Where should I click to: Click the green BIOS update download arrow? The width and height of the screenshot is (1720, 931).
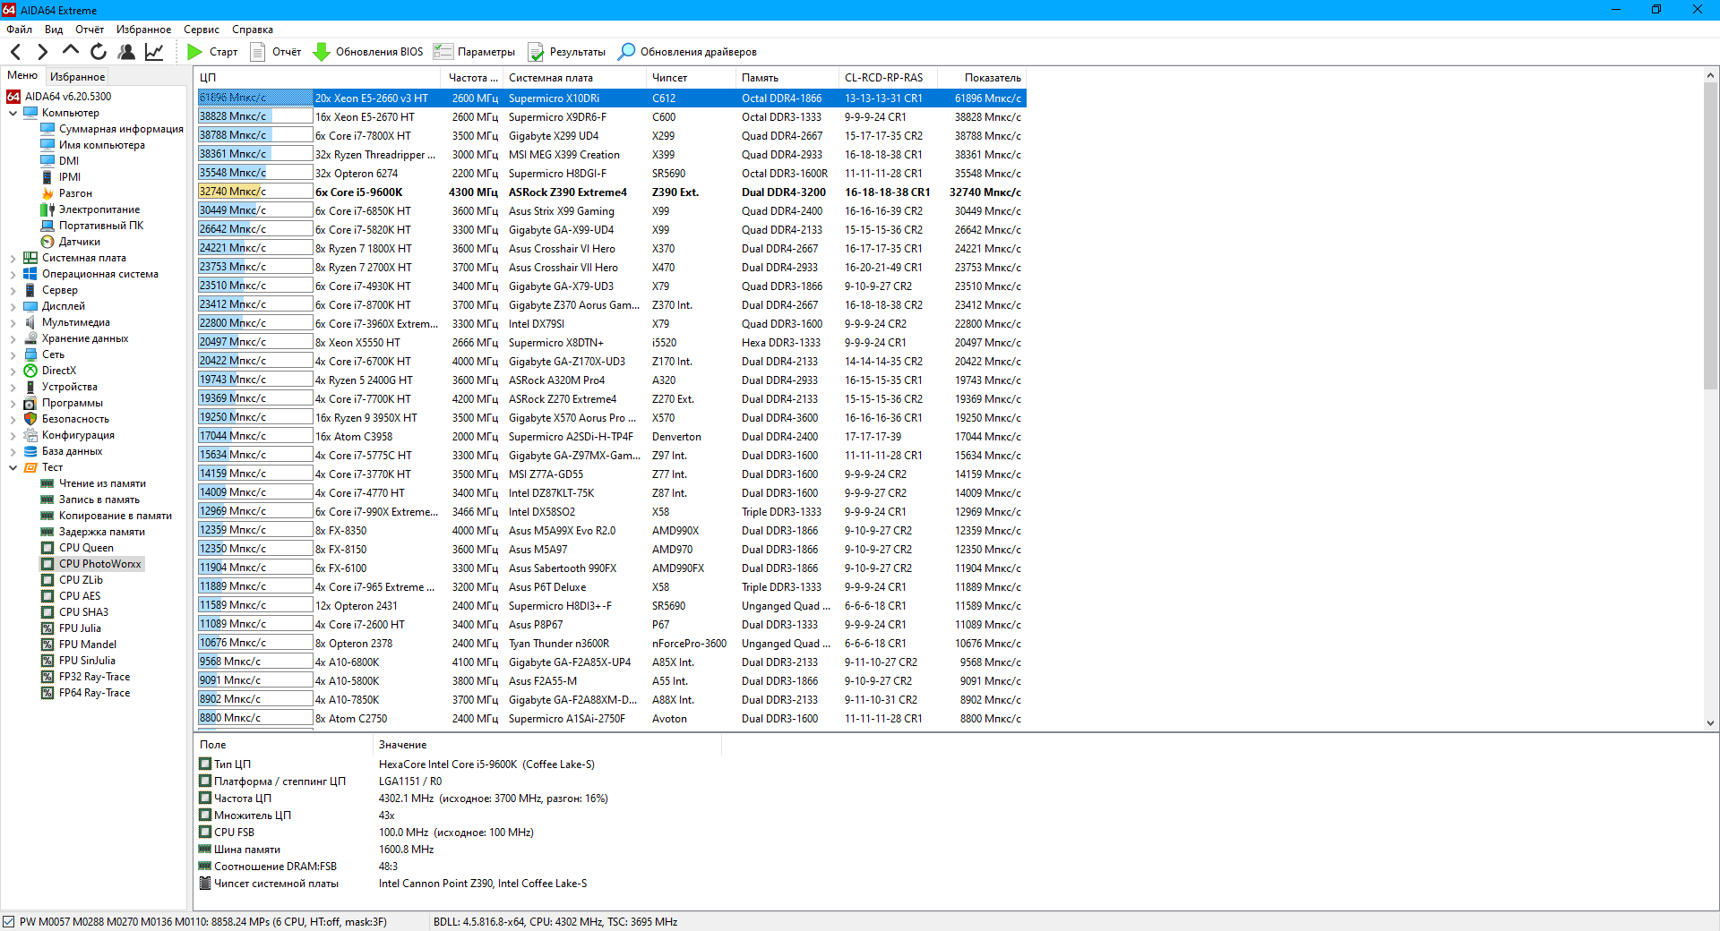click(321, 52)
